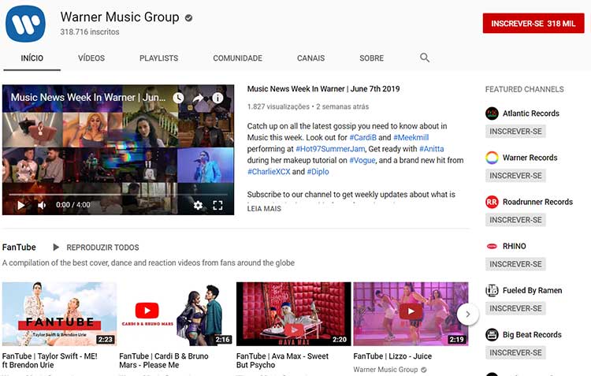Image resolution: width=591 pixels, height=376 pixels.
Task: Subscribe to Warner Records
Action: point(515,176)
